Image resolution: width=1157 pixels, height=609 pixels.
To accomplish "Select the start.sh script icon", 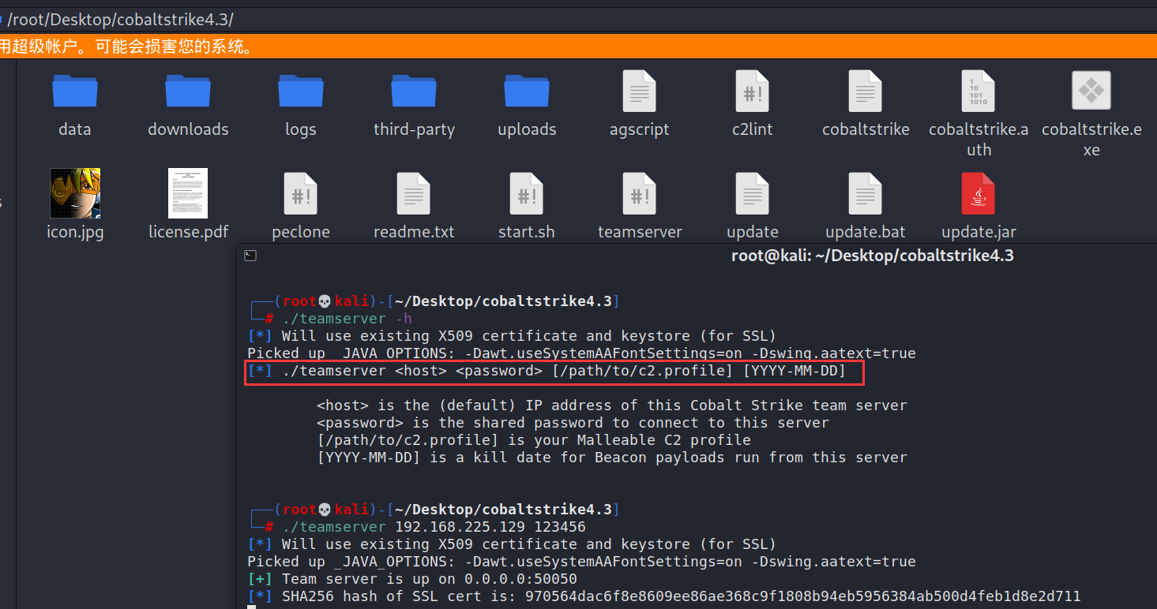I will 527,193.
